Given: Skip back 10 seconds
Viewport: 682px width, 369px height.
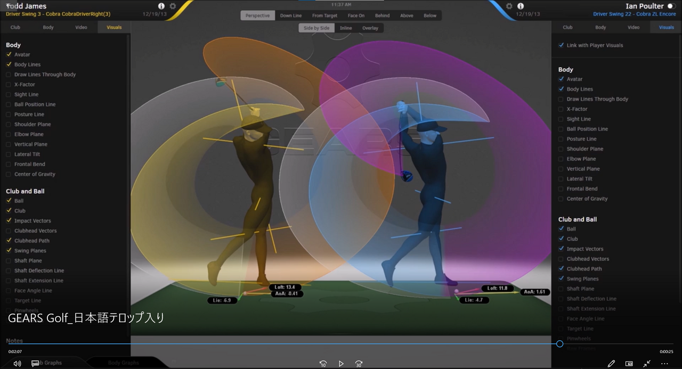Looking at the screenshot, I should click(323, 364).
